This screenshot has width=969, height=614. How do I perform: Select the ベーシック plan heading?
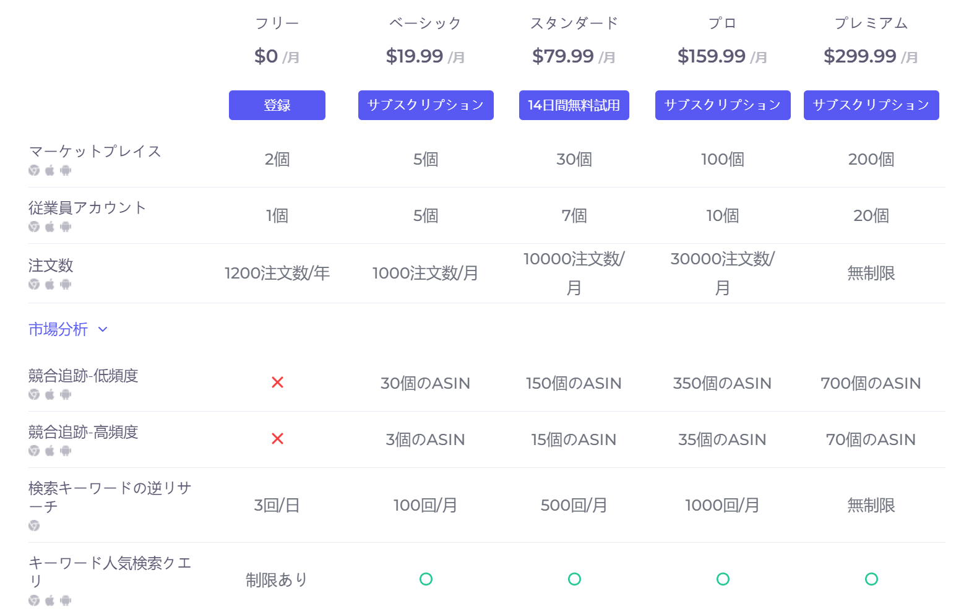[x=426, y=24]
